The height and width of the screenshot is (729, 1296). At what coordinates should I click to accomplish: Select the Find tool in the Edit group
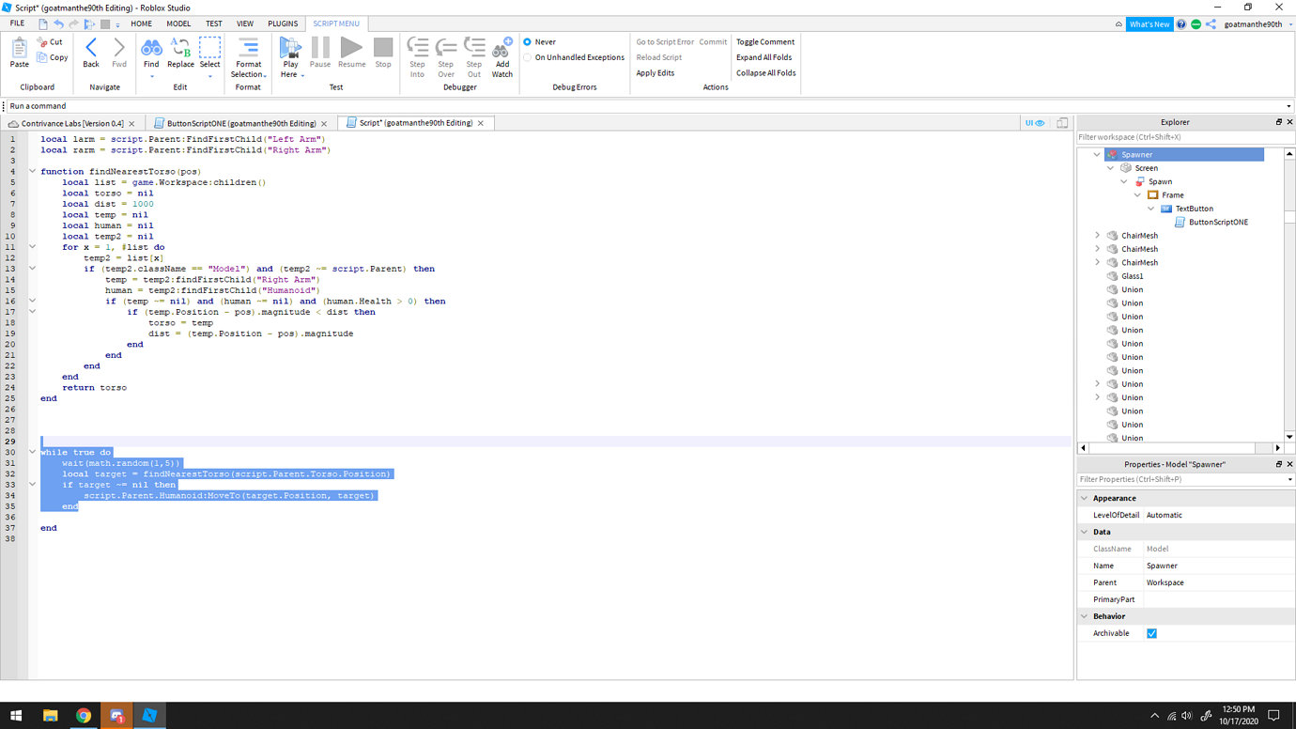[151, 54]
